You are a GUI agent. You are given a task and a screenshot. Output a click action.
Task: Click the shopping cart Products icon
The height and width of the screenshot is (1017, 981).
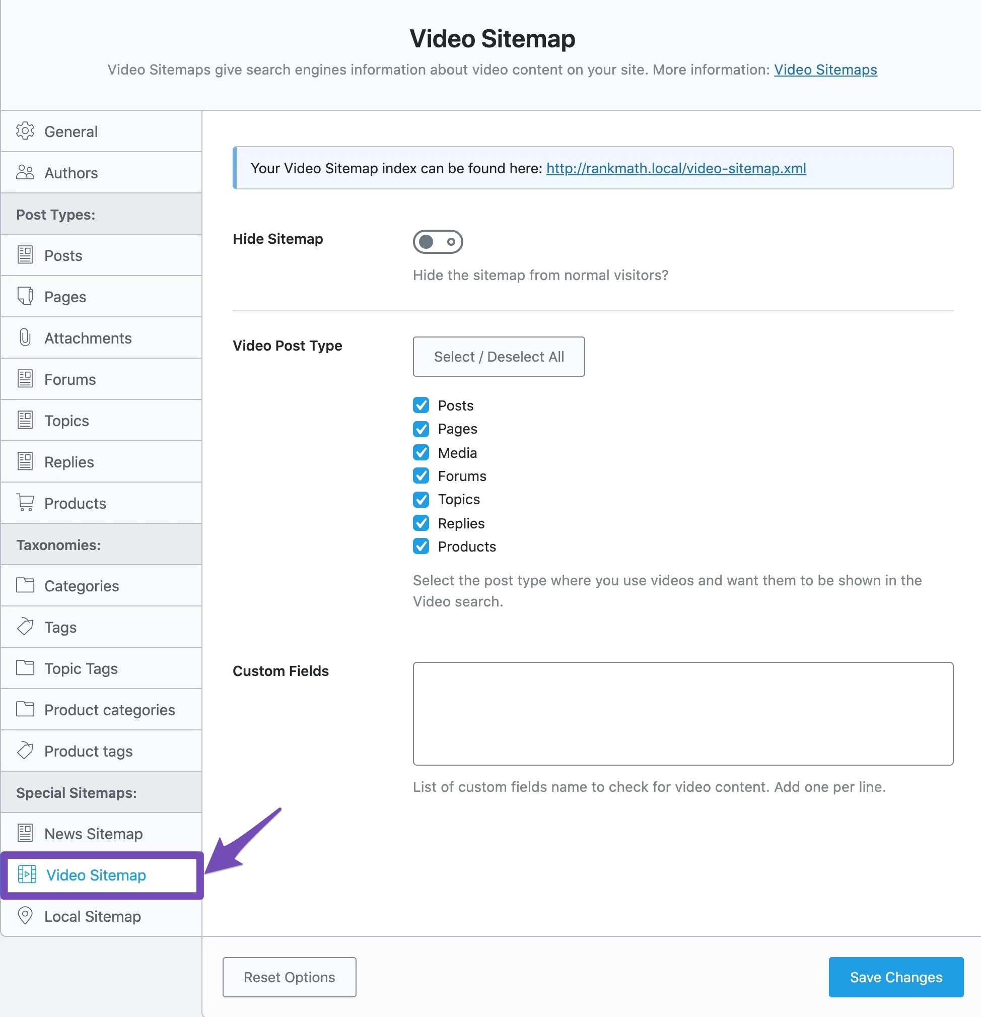[x=25, y=503]
